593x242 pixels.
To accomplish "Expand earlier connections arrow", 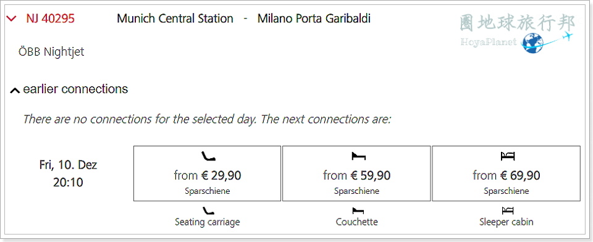I will coord(15,90).
